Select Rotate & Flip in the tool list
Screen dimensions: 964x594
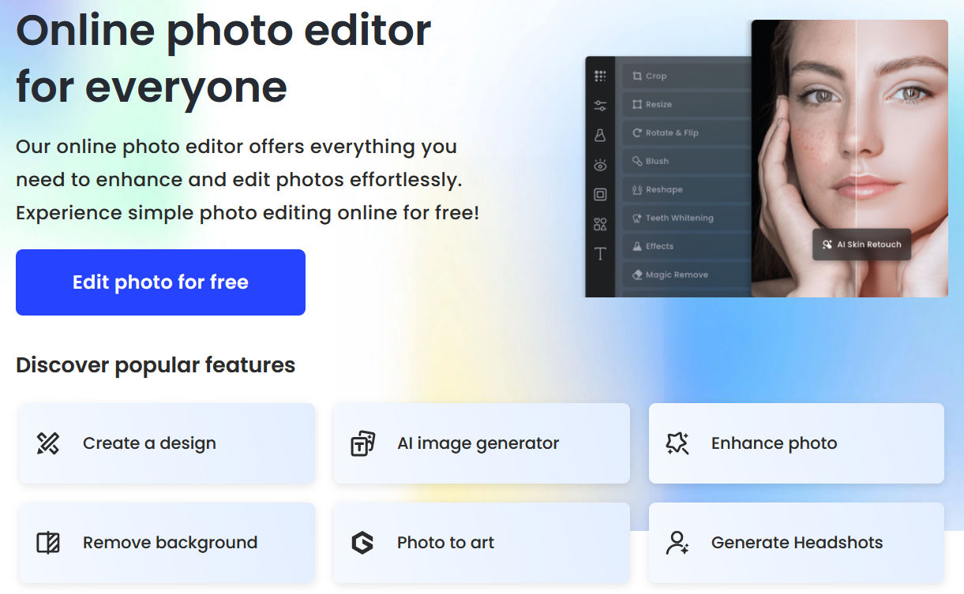click(x=686, y=133)
